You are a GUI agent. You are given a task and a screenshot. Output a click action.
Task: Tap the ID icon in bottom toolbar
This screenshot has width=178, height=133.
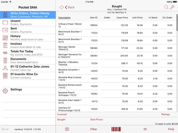click(67, 129)
